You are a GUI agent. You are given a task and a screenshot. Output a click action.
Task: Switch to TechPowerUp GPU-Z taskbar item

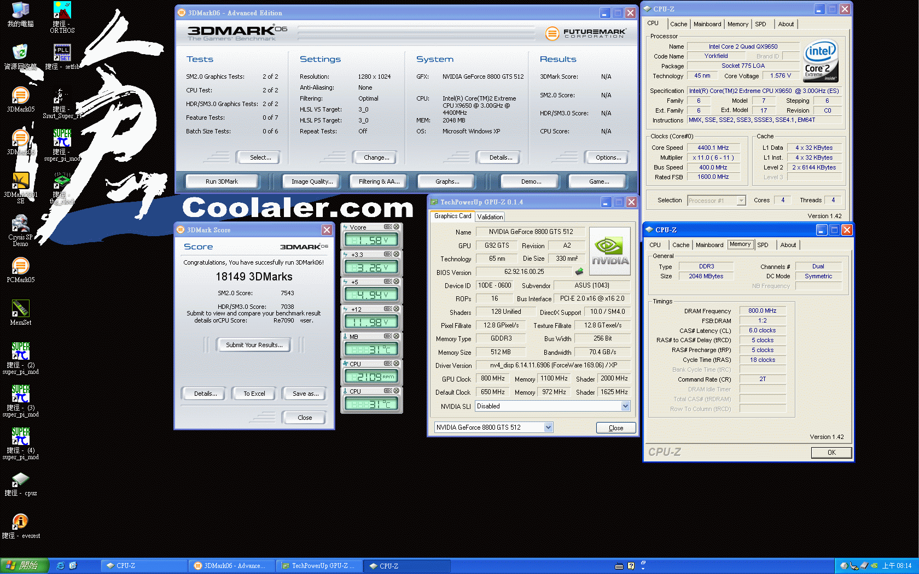[x=318, y=566]
